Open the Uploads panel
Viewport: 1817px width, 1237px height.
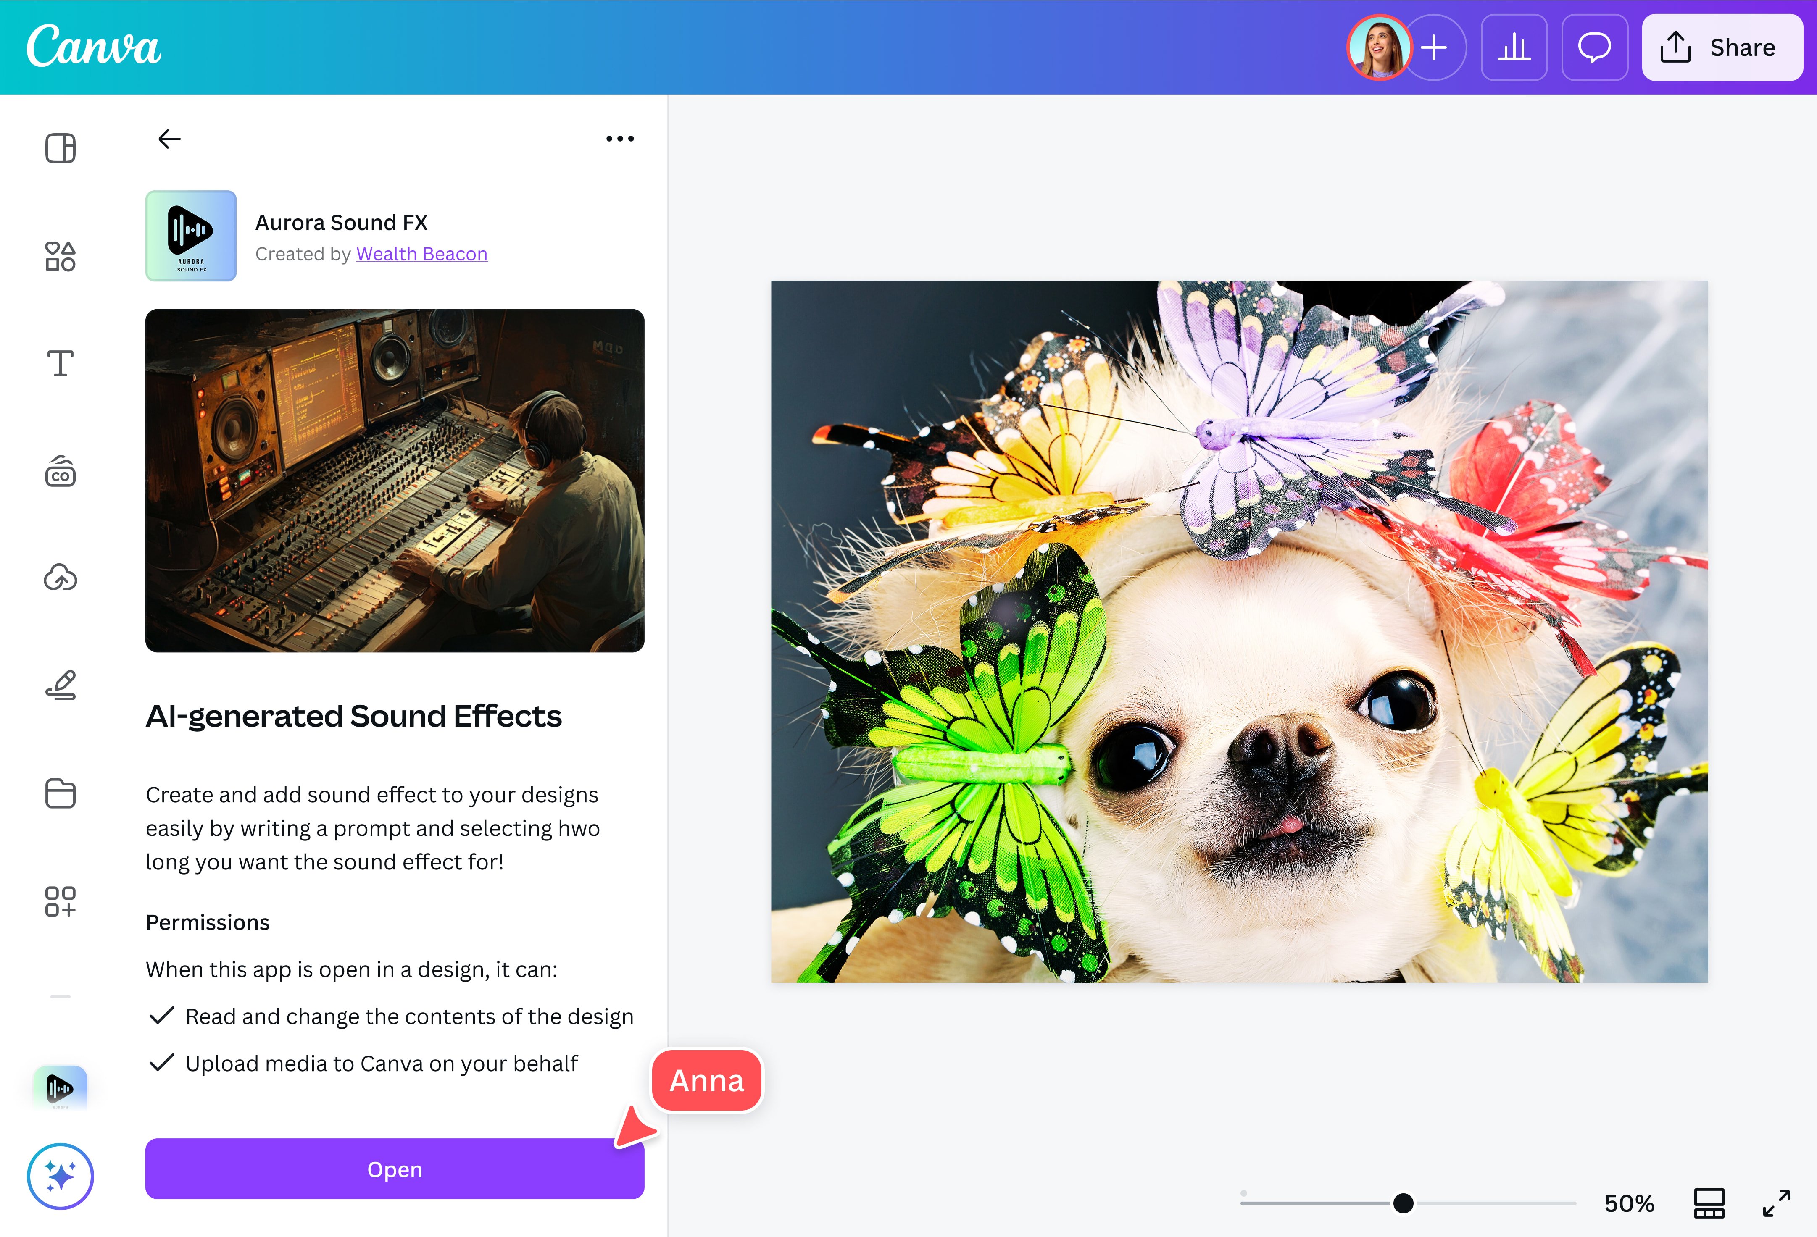pyautogui.click(x=60, y=578)
